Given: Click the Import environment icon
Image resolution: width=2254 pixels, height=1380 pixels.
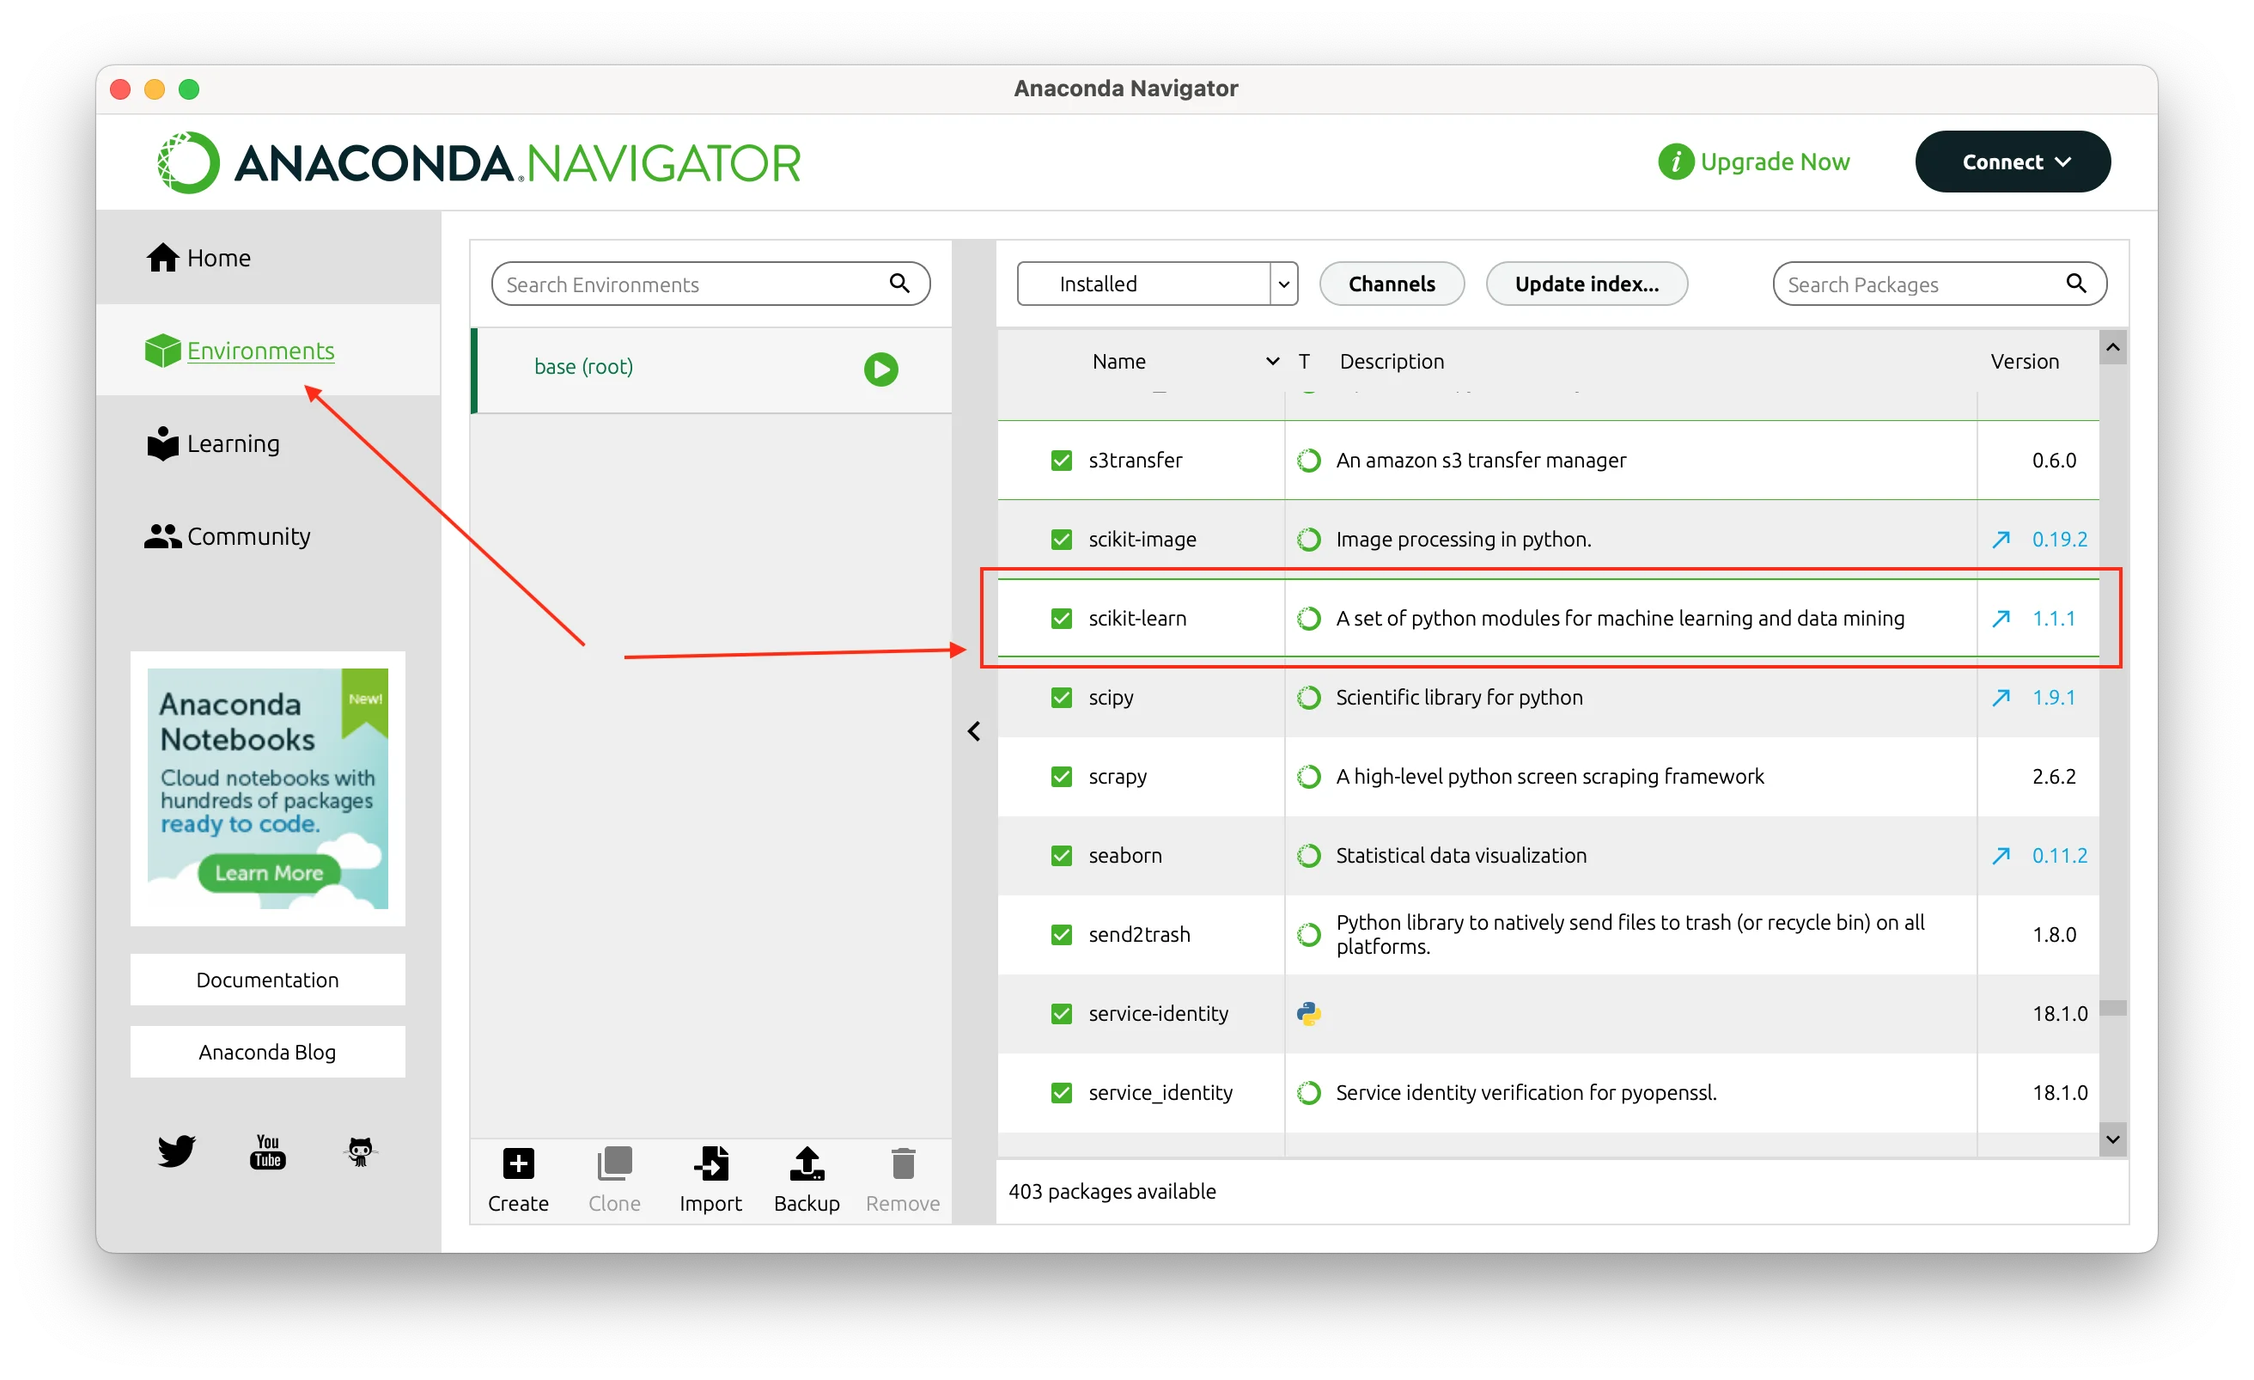Looking at the screenshot, I should coord(710,1164).
